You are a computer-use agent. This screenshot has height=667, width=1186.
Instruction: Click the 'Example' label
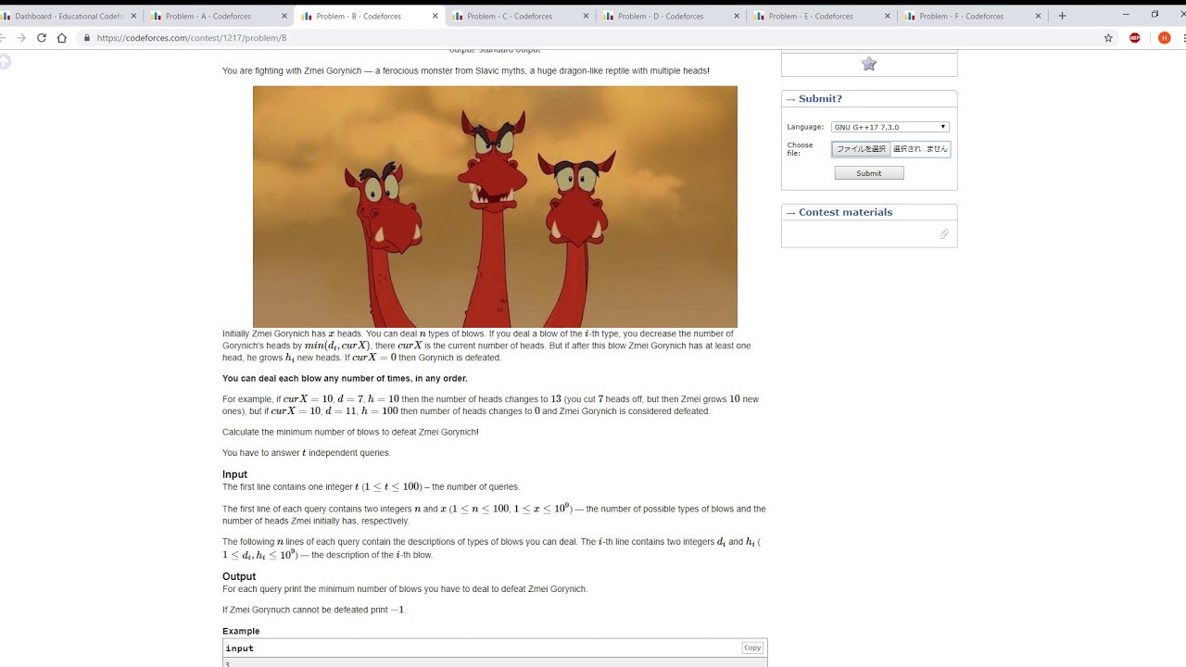(241, 631)
